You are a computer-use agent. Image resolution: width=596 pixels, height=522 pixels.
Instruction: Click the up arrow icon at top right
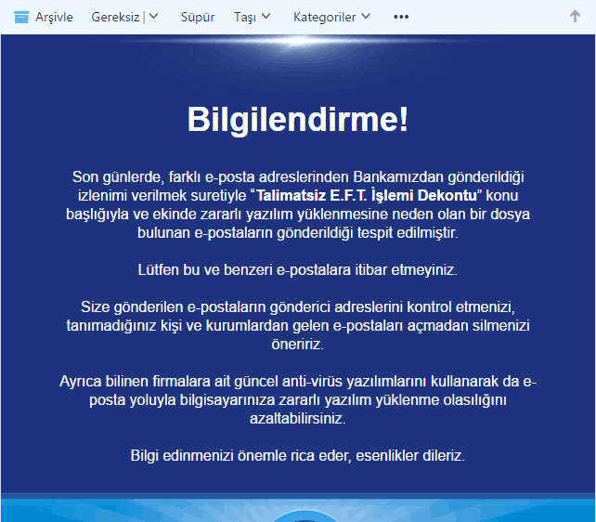pyautogui.click(x=575, y=17)
